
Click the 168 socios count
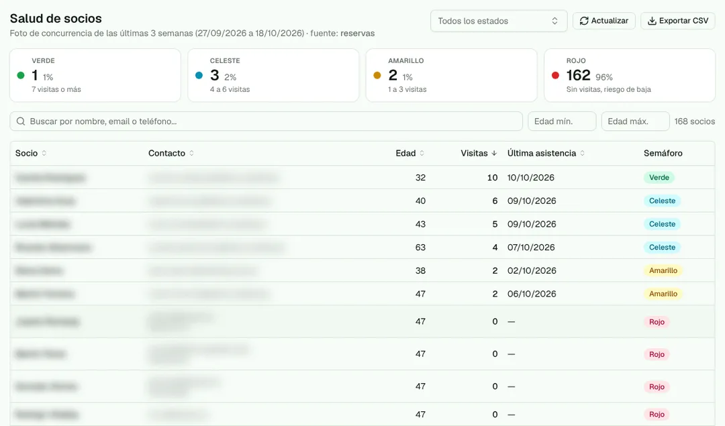click(695, 121)
